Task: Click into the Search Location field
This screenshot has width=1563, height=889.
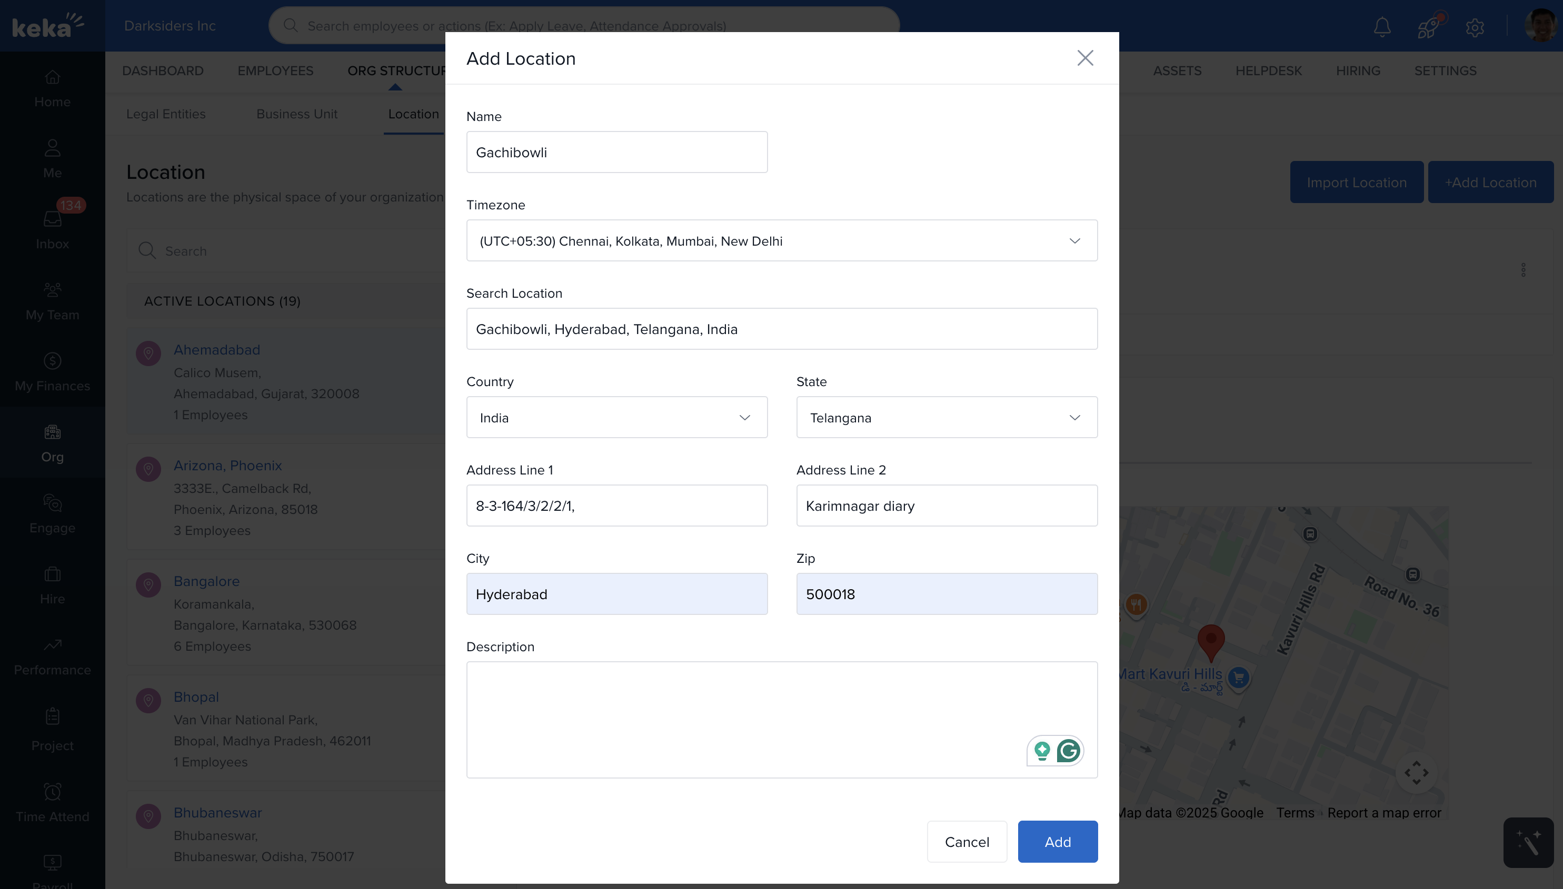Action: pyautogui.click(x=781, y=329)
